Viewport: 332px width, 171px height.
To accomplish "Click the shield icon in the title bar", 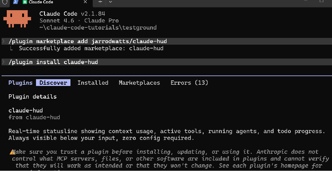I will tap(5, 2).
